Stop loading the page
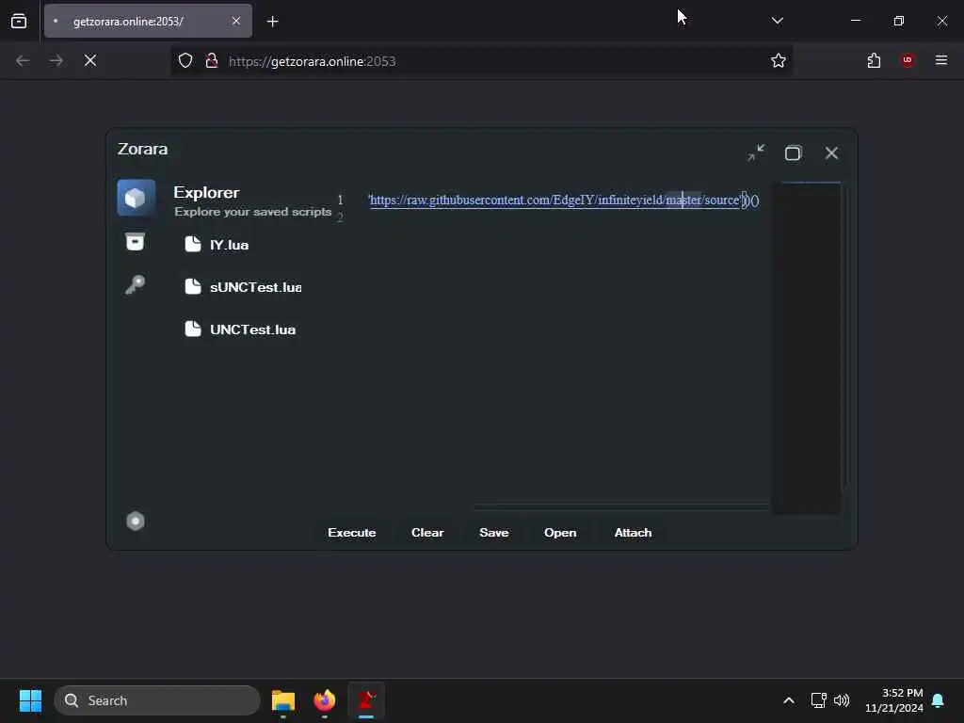 click(x=90, y=60)
